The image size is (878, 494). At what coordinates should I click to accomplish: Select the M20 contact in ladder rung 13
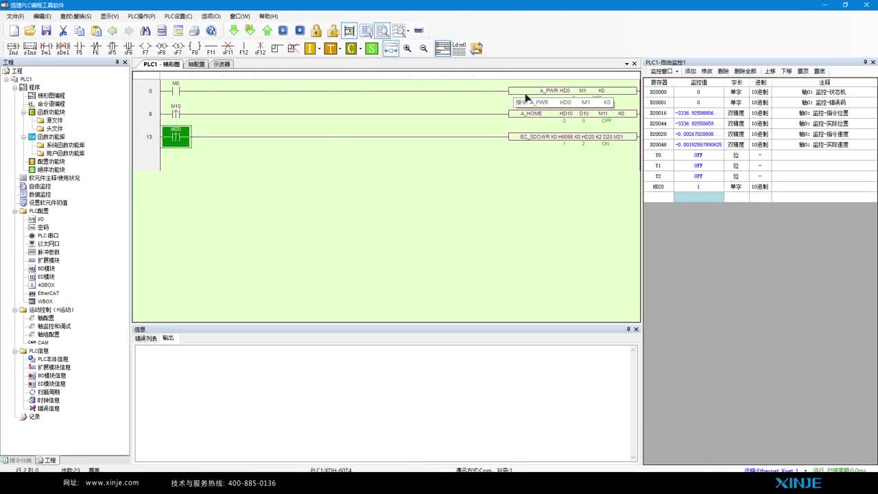click(x=176, y=137)
